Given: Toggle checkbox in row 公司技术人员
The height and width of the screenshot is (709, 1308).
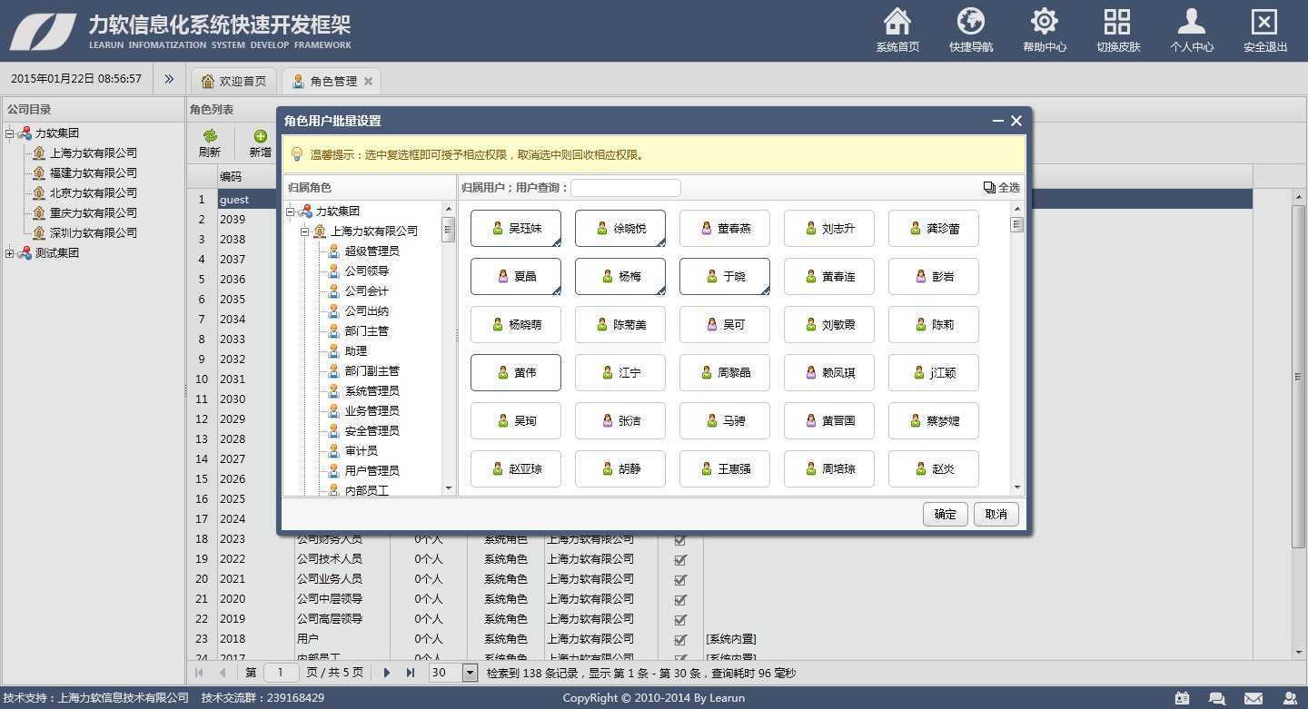Looking at the screenshot, I should 680,559.
